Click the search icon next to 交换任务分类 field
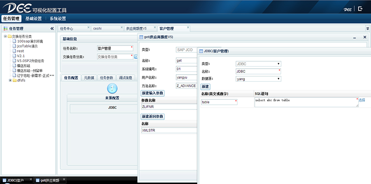Image resolution: width=371 pixels, height=184 pixels. (x=136, y=57)
